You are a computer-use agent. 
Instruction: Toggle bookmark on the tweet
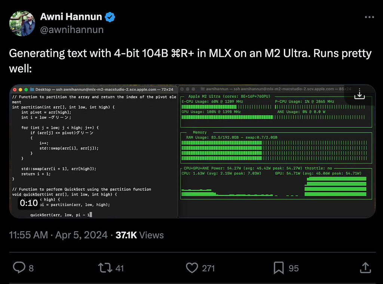(x=278, y=268)
